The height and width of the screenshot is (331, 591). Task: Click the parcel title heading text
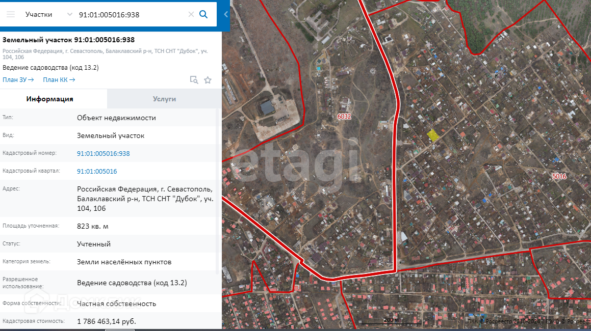[69, 40]
